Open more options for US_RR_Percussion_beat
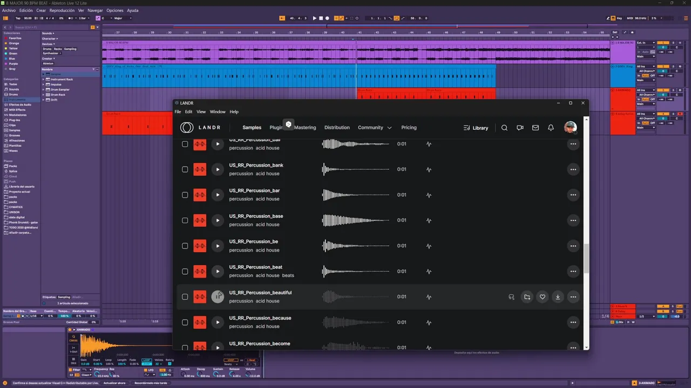 pos(573,271)
